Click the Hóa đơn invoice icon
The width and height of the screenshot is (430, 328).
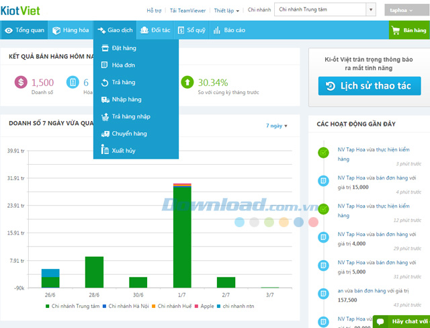click(104, 65)
